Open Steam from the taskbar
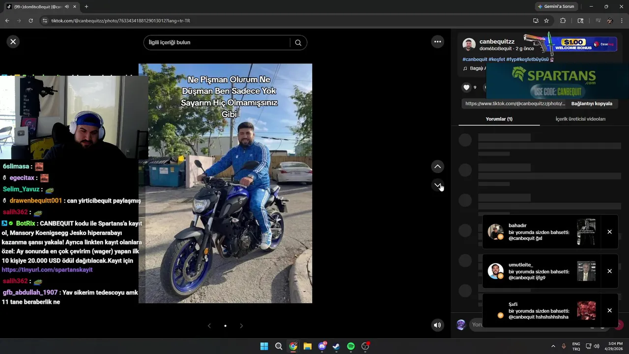 pos(336,346)
